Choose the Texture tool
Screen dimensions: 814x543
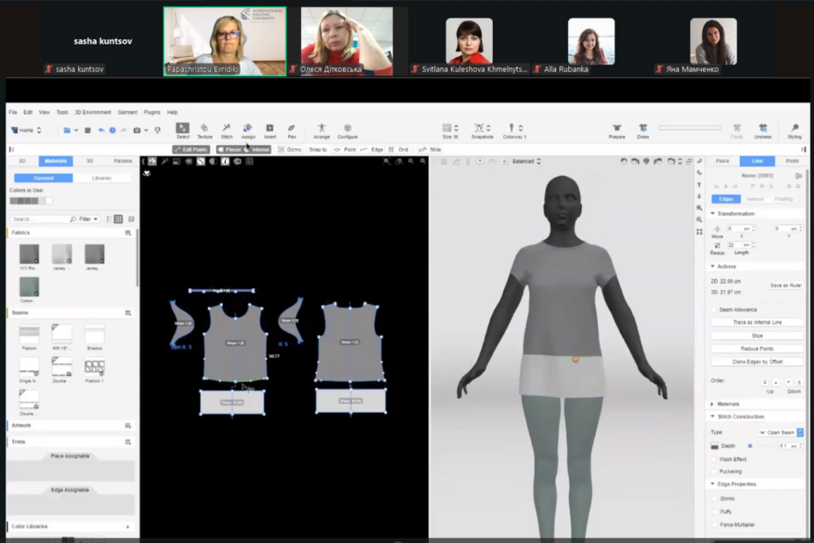(204, 130)
